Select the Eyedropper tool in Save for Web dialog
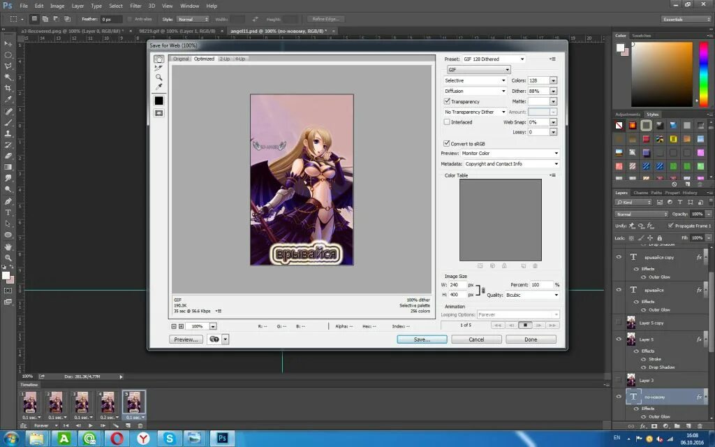715x447 pixels. 159,87
